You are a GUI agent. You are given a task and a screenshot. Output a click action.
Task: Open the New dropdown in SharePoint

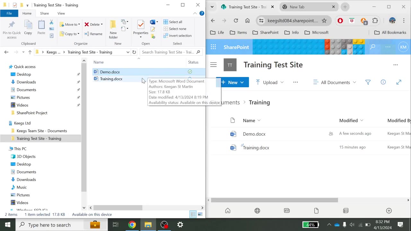tap(232, 82)
